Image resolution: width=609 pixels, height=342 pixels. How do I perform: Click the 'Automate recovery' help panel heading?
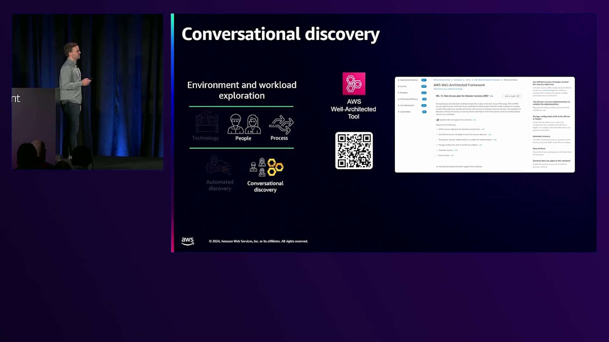[543, 136]
